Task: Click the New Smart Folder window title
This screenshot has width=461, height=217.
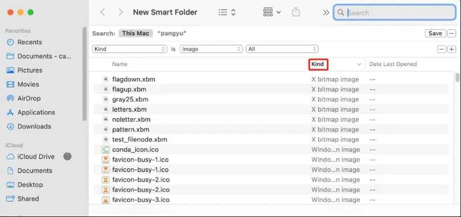Action: (165, 12)
